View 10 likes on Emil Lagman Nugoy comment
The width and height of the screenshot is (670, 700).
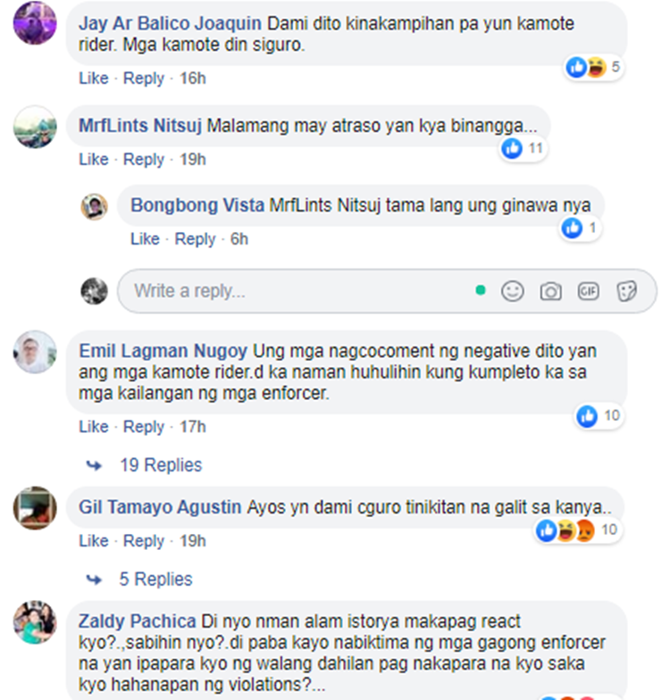pyautogui.click(x=599, y=416)
